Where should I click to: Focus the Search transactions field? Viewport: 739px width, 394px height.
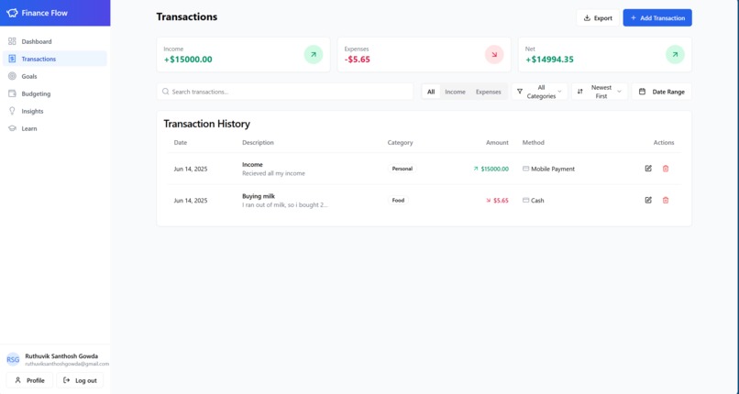[x=285, y=92]
